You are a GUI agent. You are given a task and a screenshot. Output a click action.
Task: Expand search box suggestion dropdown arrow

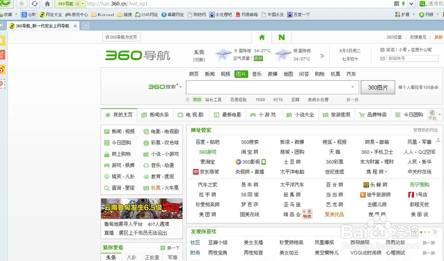[353, 87]
